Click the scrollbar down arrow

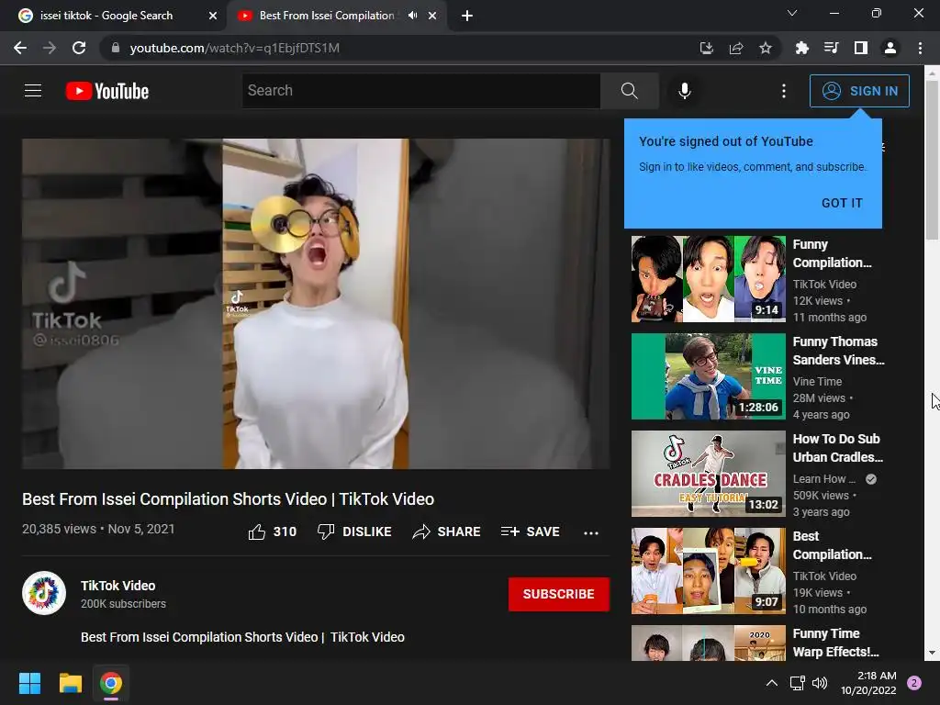pos(932,653)
